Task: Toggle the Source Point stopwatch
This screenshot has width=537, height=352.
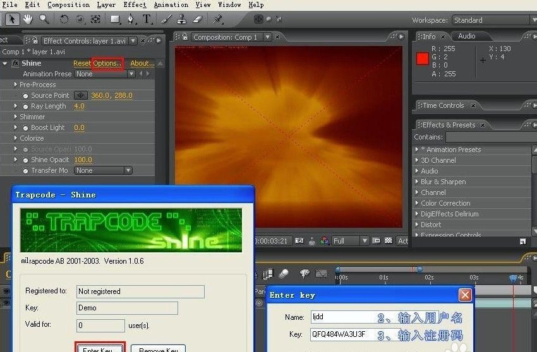Action: (25, 96)
